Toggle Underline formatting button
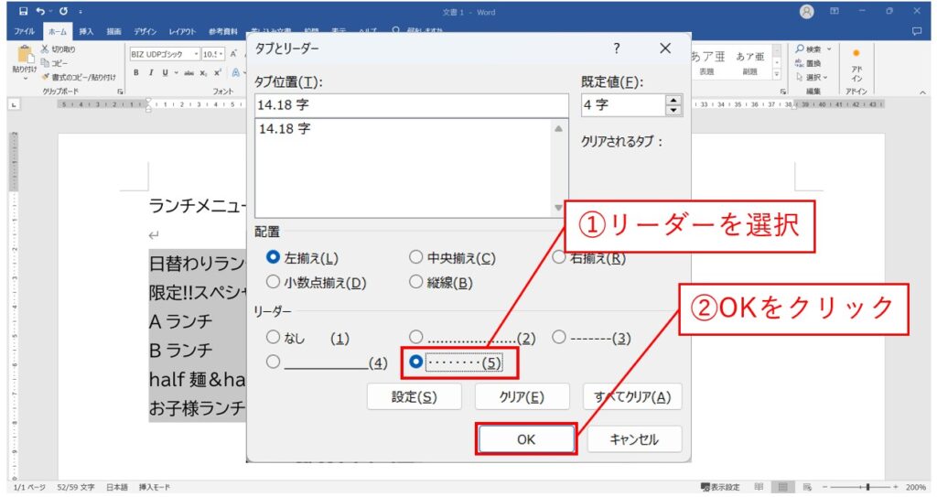The image size is (937, 497). pos(165,73)
